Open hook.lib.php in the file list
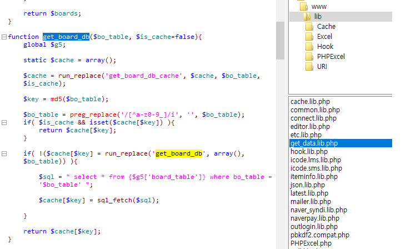Viewport: 416px width, 249px height. [x=309, y=152]
